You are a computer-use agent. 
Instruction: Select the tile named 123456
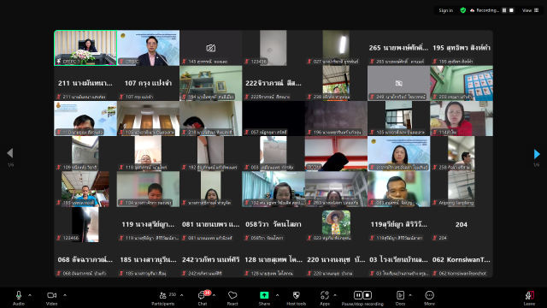[x=273, y=48]
